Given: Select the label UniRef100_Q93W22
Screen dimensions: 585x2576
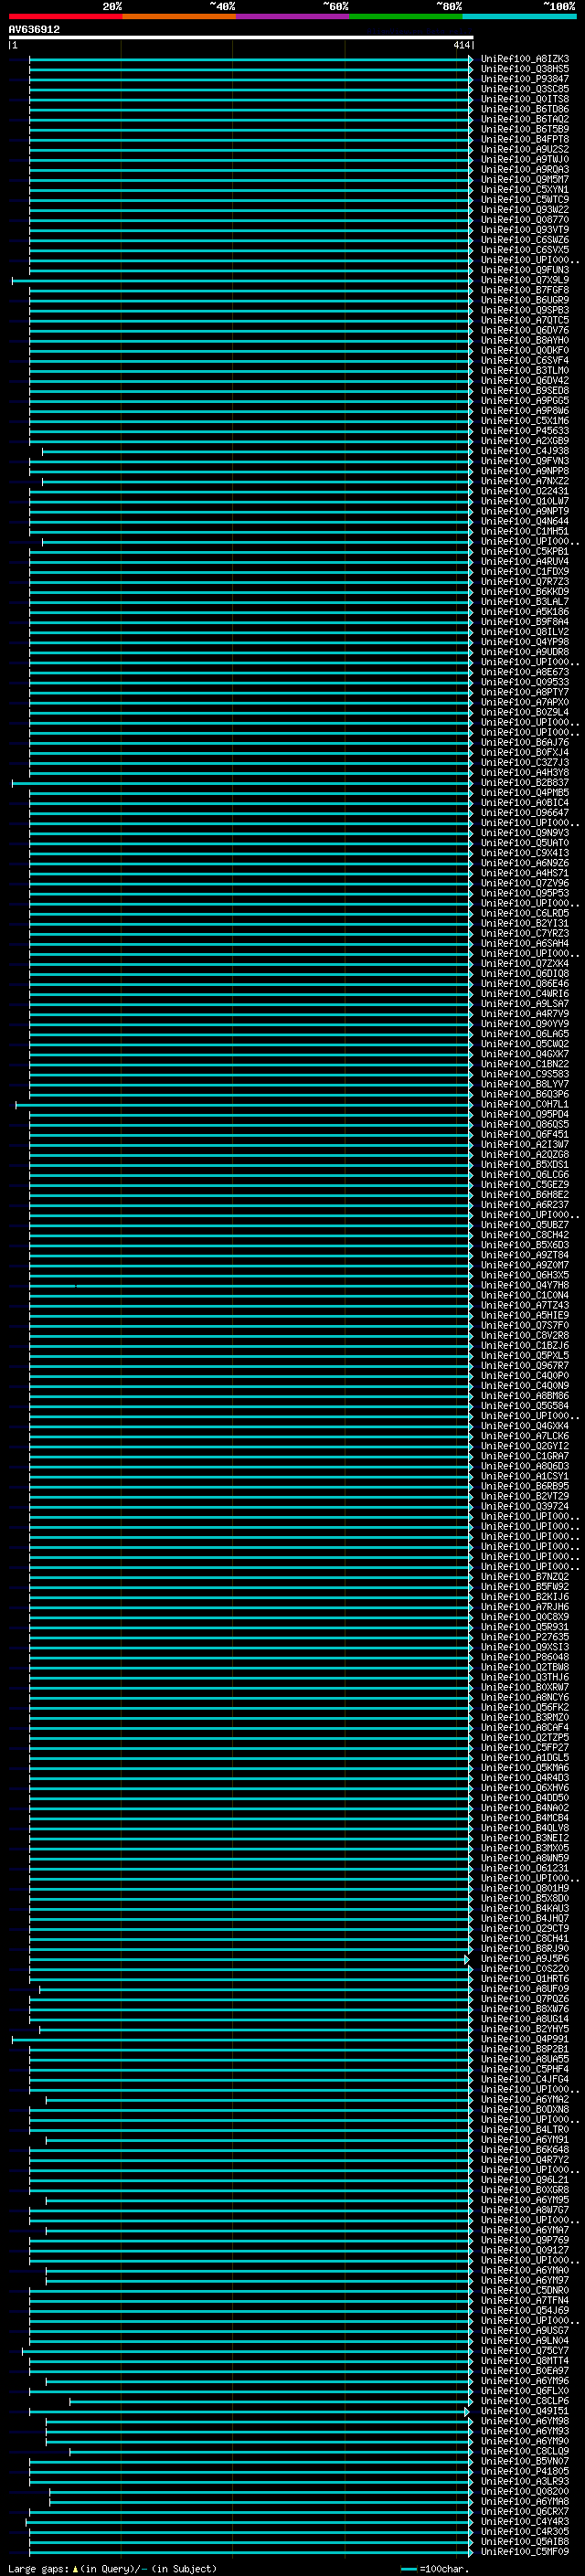Looking at the screenshot, I should [525, 210].
